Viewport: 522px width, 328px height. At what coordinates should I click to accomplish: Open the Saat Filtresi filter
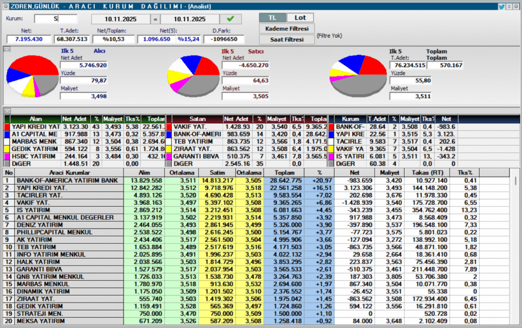287,39
